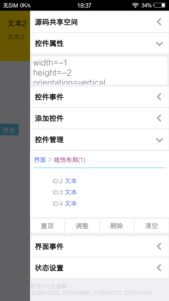
Task: Expand the 添加控件 section arrow
Action: pyautogui.click(x=159, y=118)
